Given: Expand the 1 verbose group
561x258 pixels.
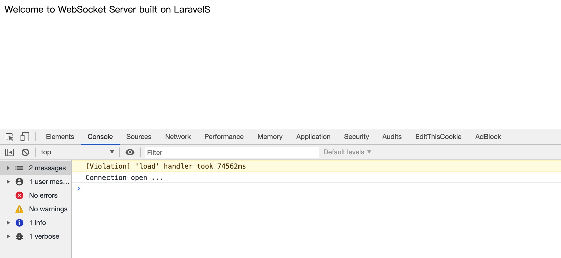Looking at the screenshot, I should (8, 236).
